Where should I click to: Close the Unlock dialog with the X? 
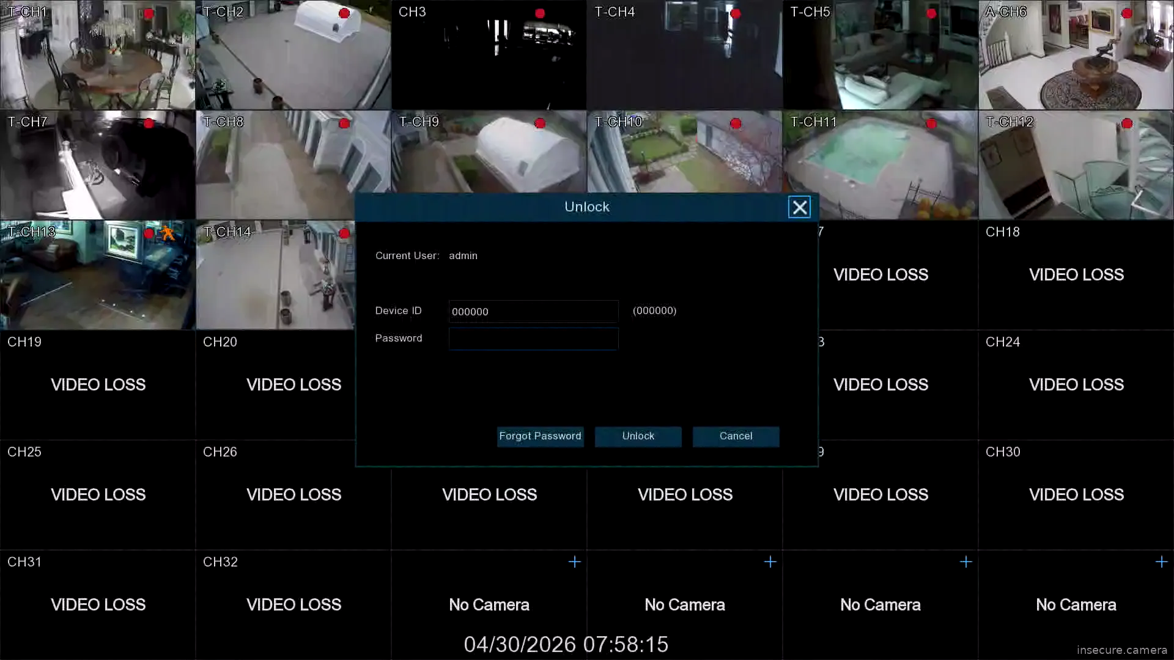[799, 207]
